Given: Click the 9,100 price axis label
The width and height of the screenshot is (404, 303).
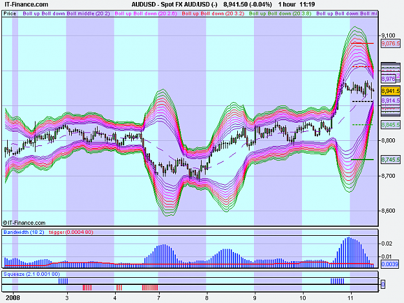Looking at the screenshot, I should pyautogui.click(x=388, y=36).
